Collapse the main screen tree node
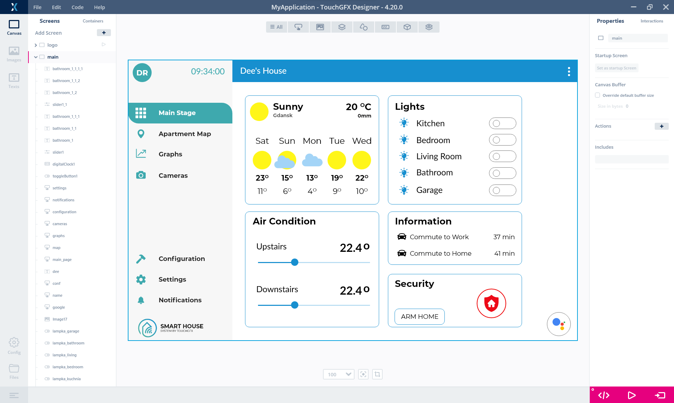The height and width of the screenshot is (403, 674). pos(36,57)
